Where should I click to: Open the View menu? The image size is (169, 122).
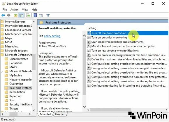point(25,10)
